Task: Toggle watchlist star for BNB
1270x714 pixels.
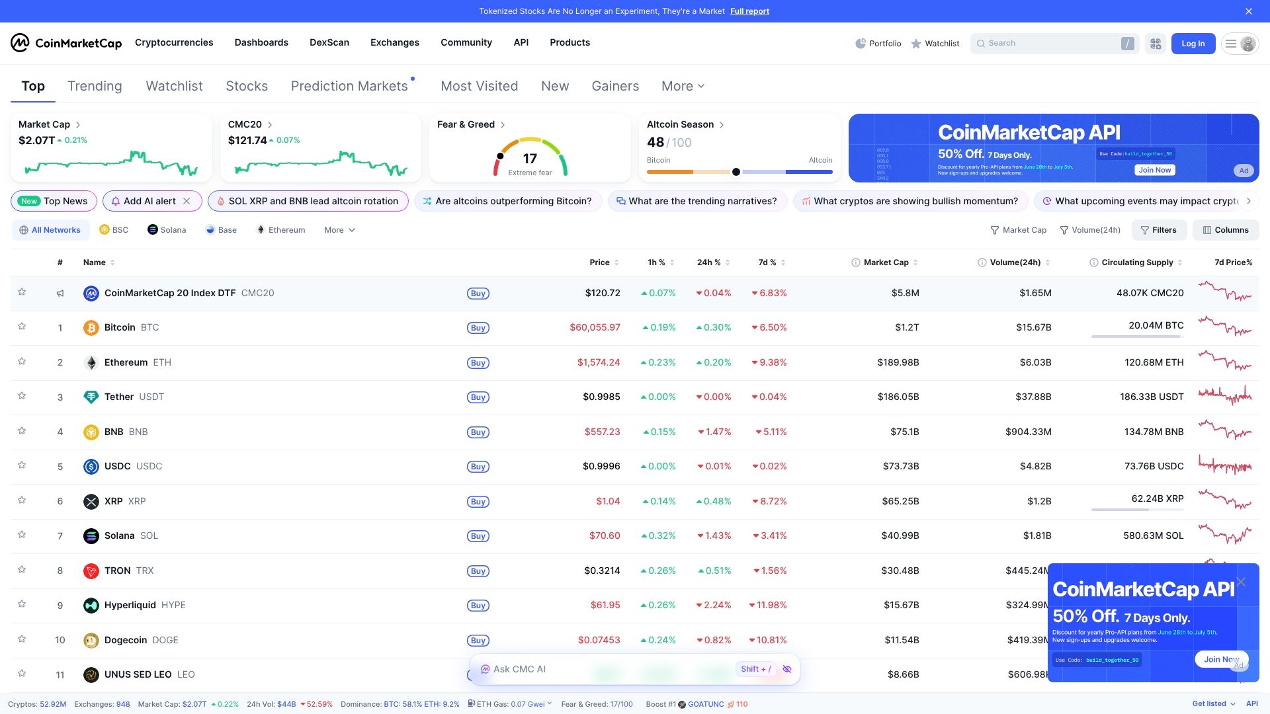Action: point(22,431)
